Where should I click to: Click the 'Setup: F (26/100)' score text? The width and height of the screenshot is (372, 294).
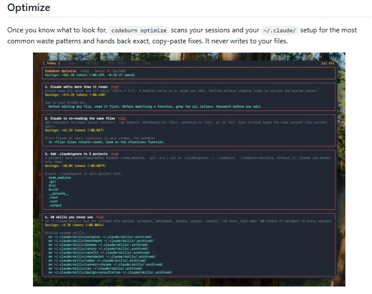click(110, 71)
